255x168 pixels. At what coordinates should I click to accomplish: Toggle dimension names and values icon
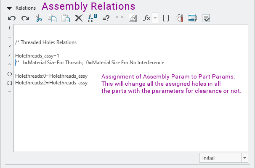pos(93,18)
